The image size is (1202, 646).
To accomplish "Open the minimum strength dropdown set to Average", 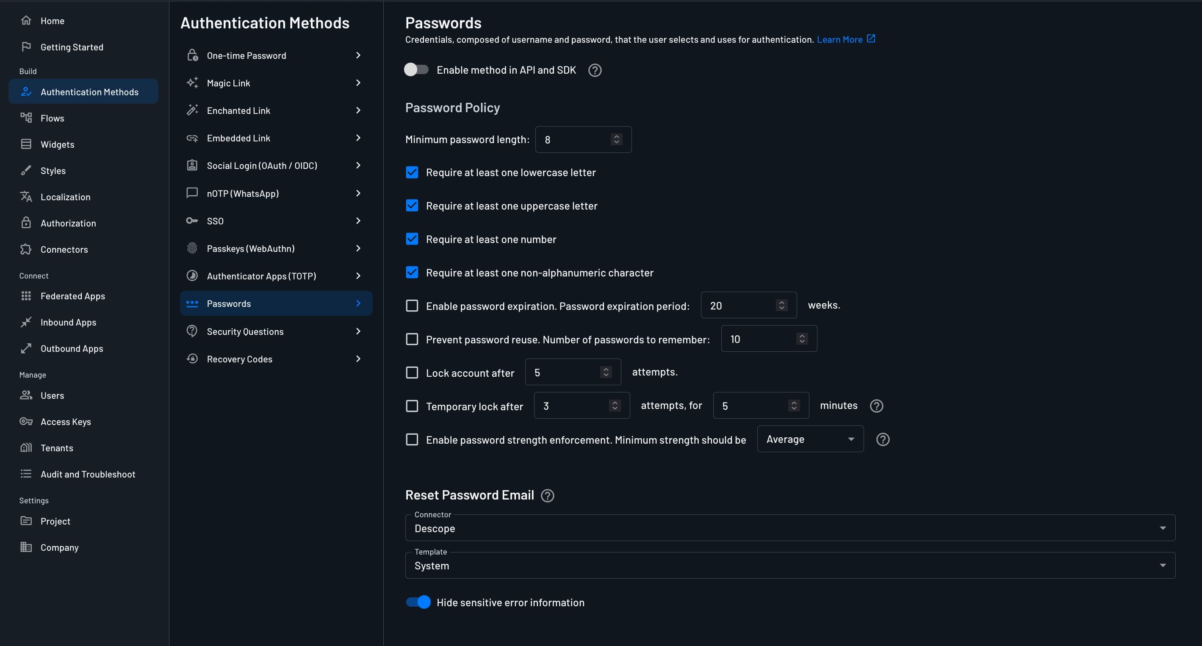I will [x=810, y=439].
